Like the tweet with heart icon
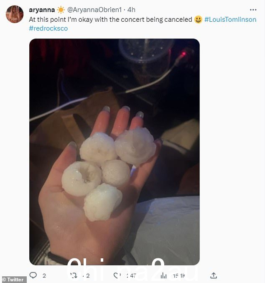The image size is (265, 283). 117,275
